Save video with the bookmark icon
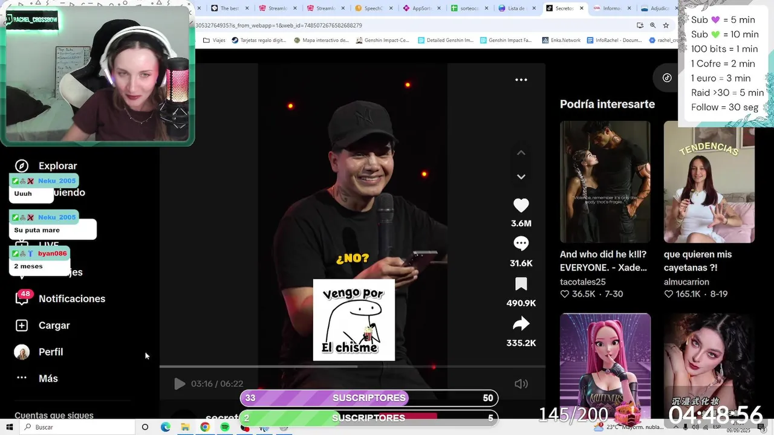Image resolution: width=774 pixels, height=435 pixels. click(x=521, y=284)
